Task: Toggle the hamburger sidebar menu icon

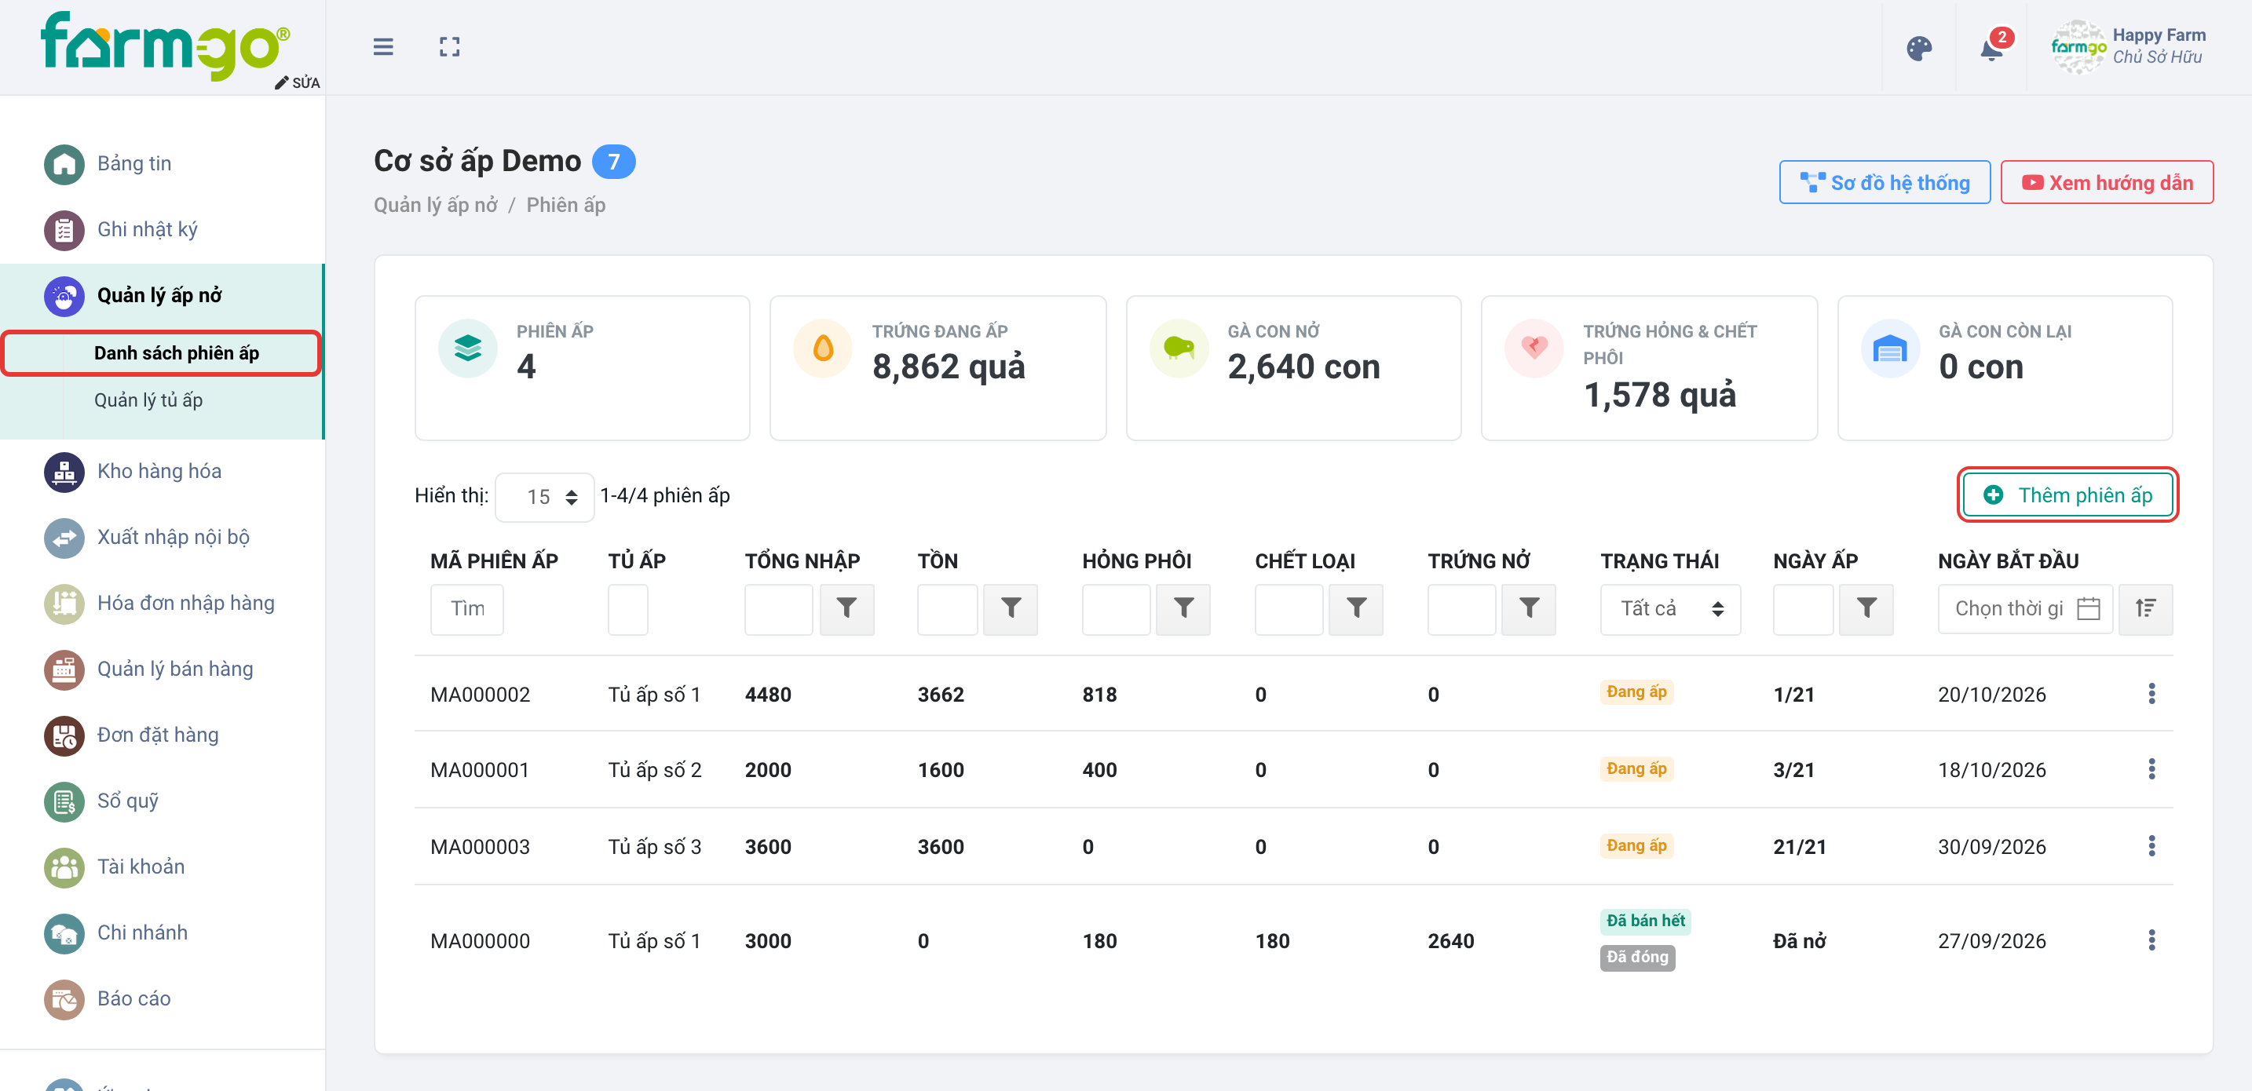Action: coord(383,47)
